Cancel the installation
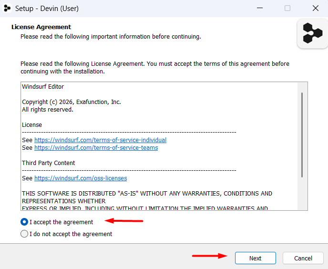The width and height of the screenshot is (328, 269). (303, 258)
